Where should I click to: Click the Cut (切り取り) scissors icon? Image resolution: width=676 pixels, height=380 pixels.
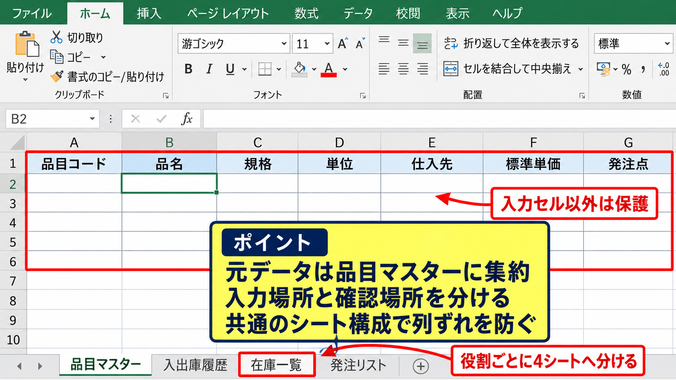click(56, 37)
